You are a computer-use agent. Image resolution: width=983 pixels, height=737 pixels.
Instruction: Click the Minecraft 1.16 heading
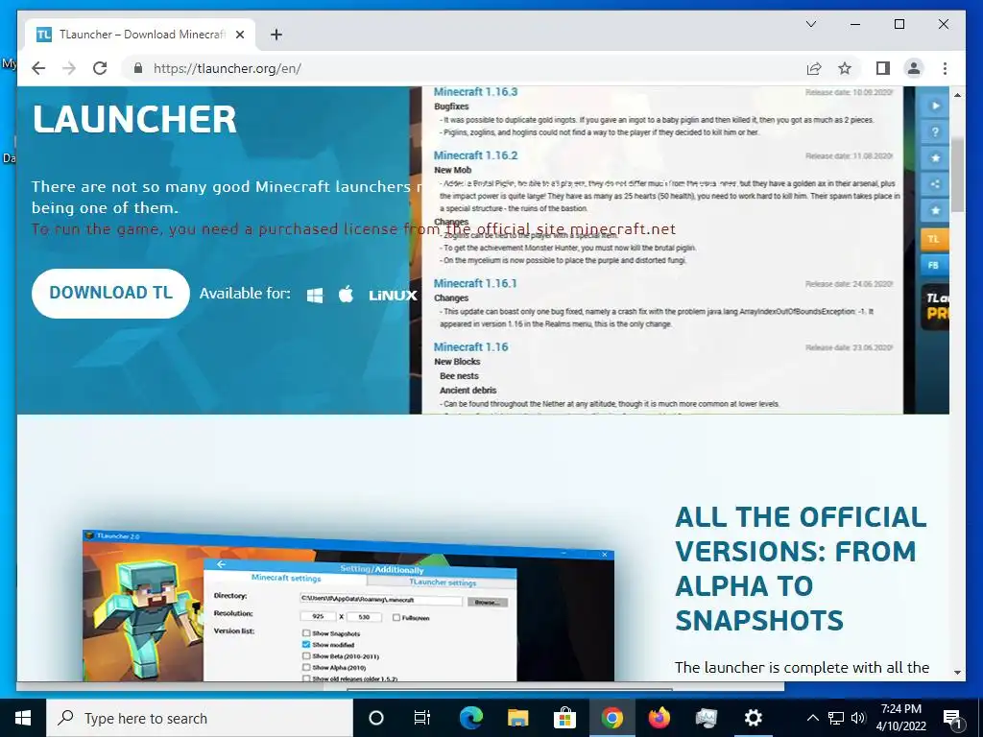[x=470, y=347]
